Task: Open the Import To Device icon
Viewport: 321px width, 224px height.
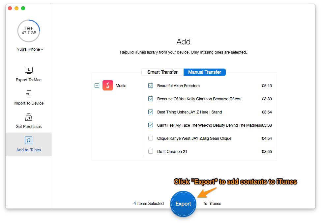Action: click(29, 94)
